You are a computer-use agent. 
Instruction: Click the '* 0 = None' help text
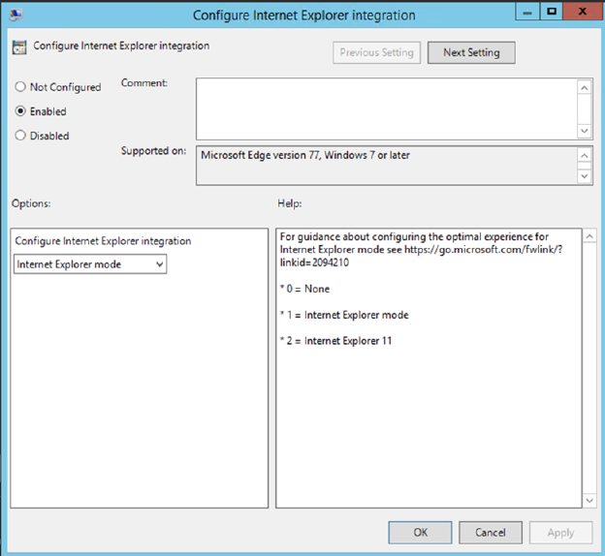click(304, 289)
